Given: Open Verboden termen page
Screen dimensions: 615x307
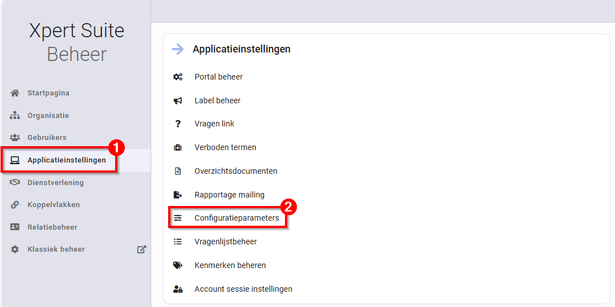Looking at the screenshot, I should [x=225, y=147].
